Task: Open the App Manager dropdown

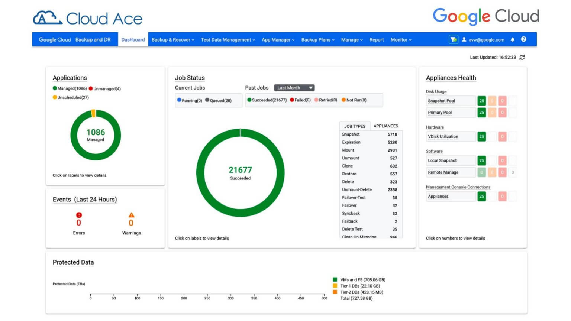Action: [278, 39]
